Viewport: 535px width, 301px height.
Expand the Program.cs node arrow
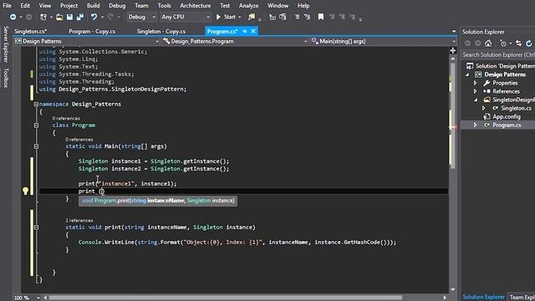coord(476,125)
